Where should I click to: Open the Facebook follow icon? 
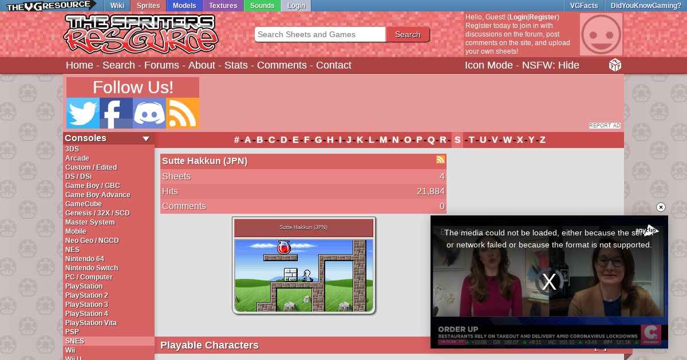point(116,113)
